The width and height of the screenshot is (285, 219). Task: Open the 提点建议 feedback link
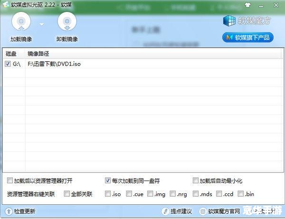(181, 211)
